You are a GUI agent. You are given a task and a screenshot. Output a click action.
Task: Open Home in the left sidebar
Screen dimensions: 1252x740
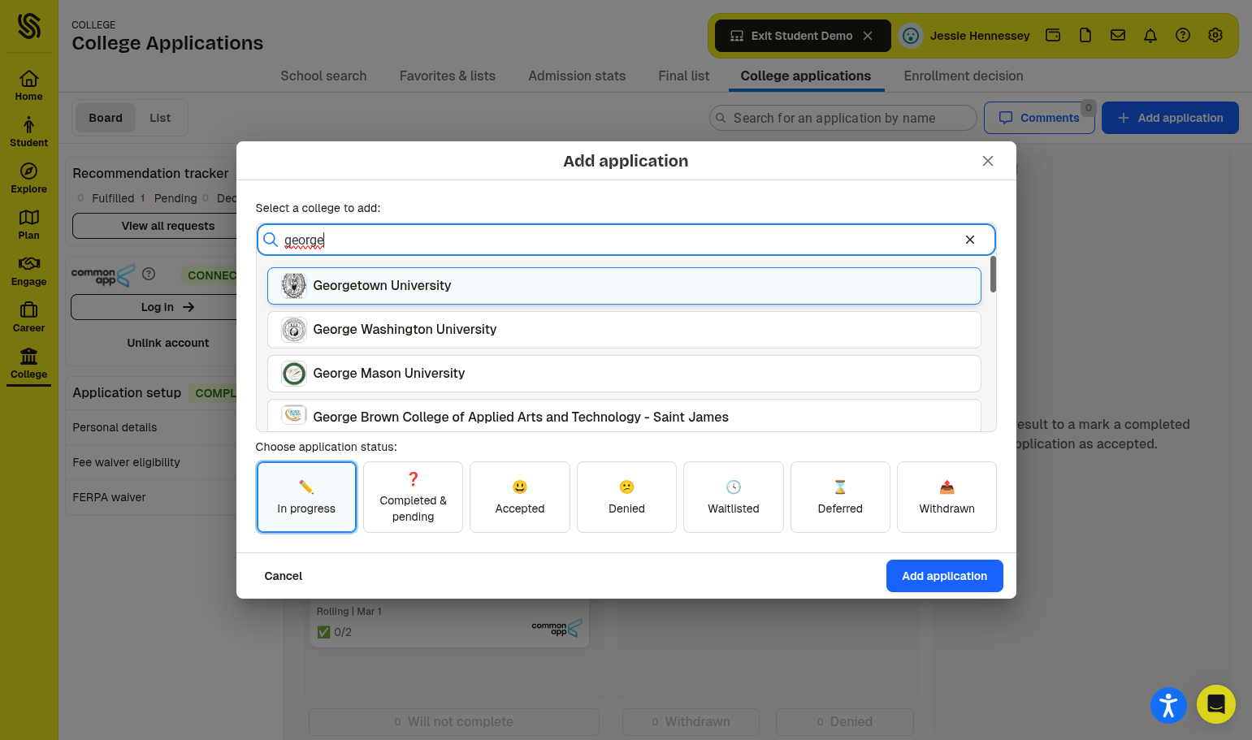pos(28,85)
